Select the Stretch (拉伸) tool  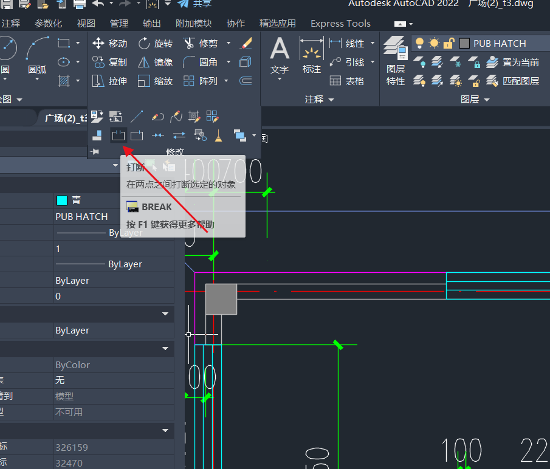click(x=109, y=81)
